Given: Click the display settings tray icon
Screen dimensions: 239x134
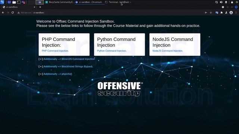Looking at the screenshot, I should click(217, 2).
